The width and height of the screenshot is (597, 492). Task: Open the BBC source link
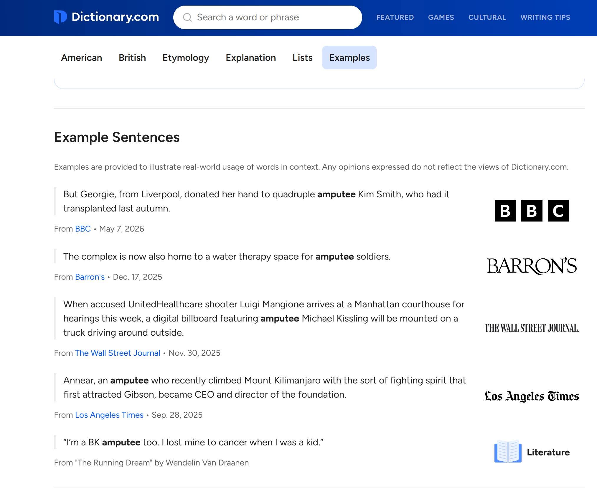point(83,229)
